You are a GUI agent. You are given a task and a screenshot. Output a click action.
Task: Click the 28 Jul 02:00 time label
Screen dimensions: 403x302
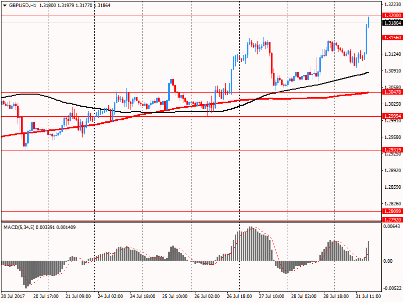304,296
